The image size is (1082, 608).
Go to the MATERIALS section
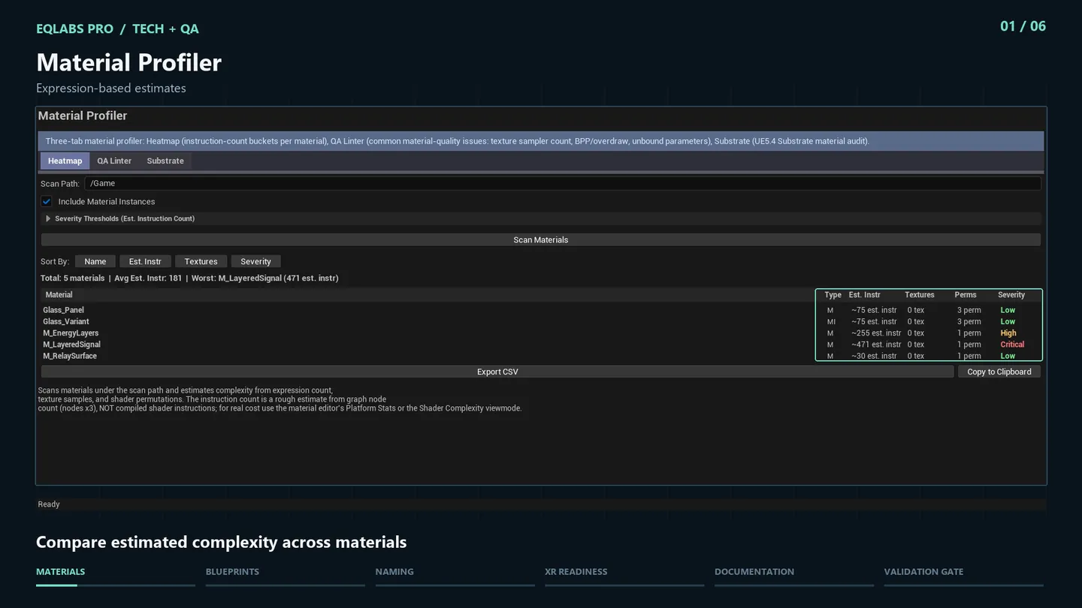(61, 572)
